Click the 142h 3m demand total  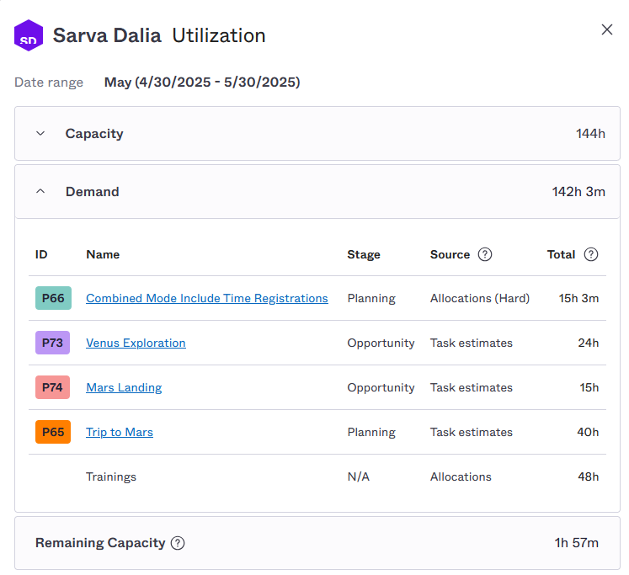(x=578, y=192)
